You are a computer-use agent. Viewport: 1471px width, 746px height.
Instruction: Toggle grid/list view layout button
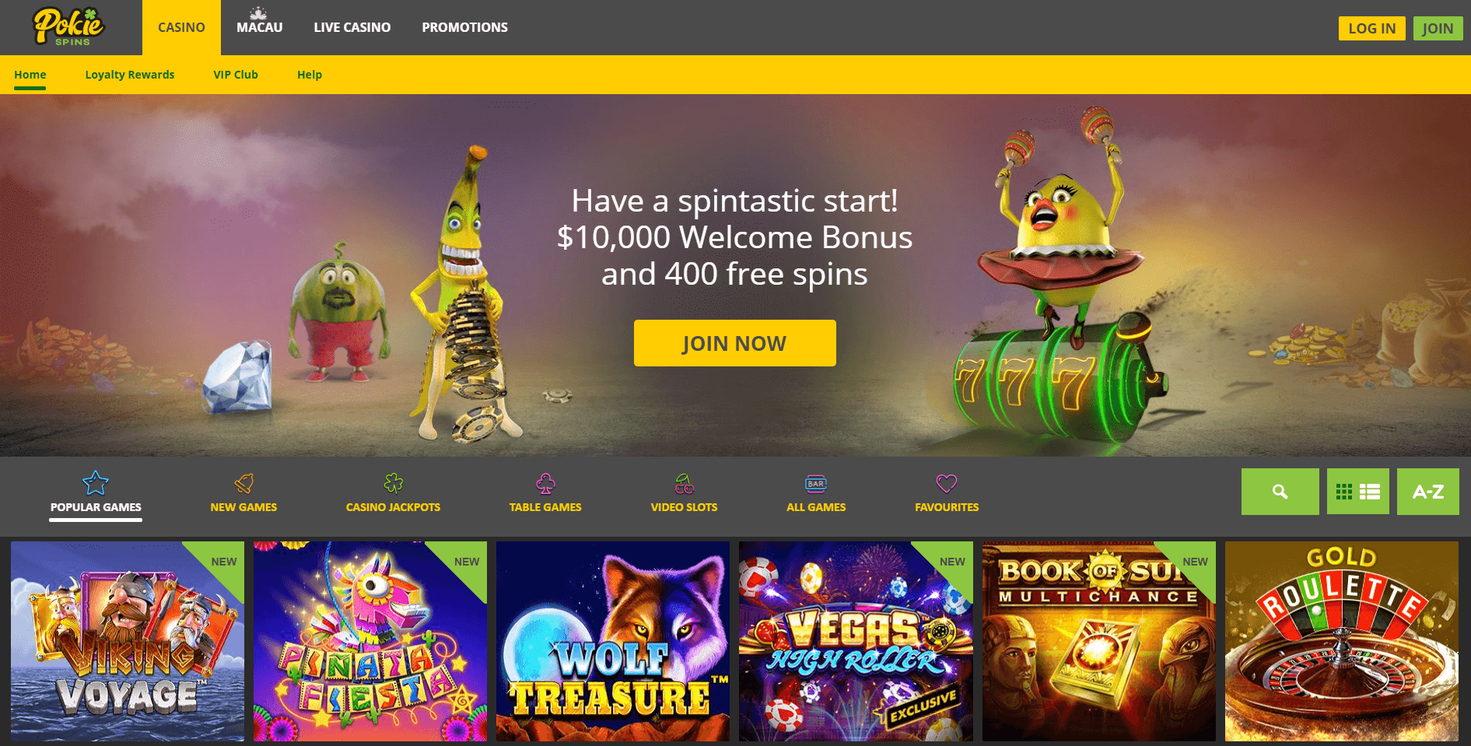1357,492
